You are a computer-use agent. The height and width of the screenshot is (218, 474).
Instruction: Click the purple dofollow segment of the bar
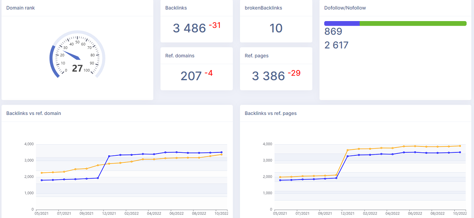(342, 23)
